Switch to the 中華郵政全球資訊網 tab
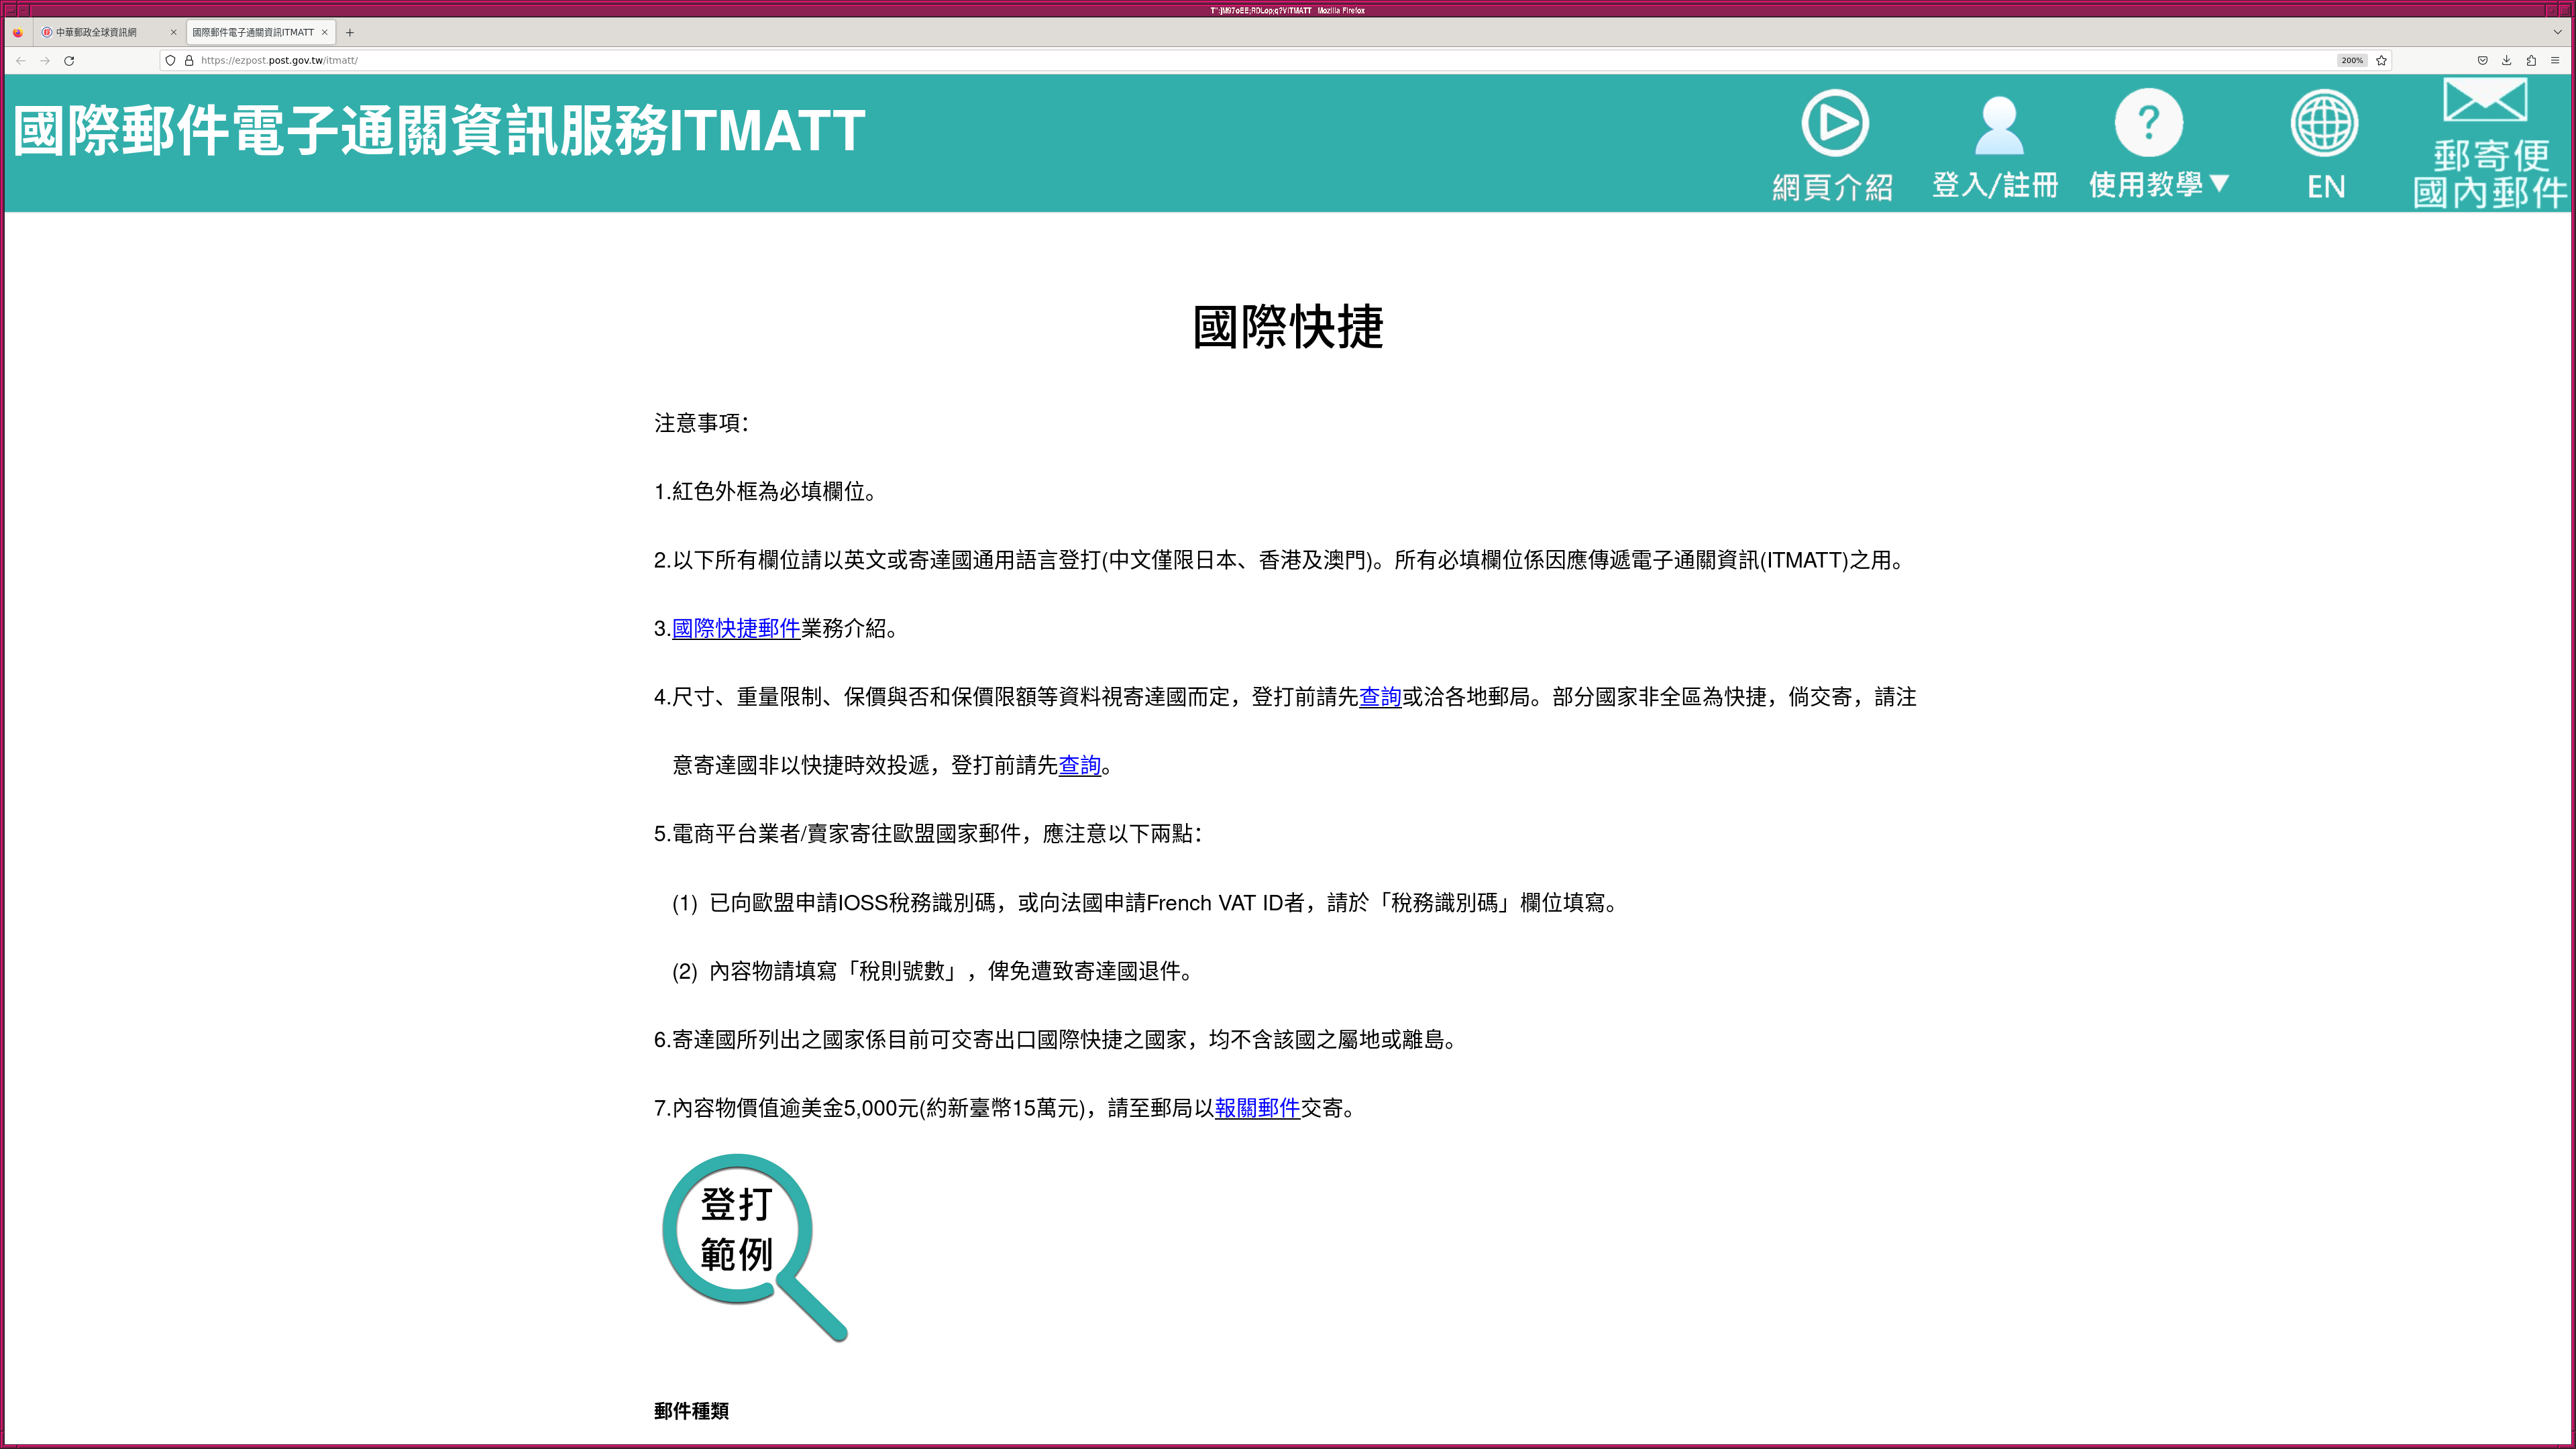 pos(97,32)
